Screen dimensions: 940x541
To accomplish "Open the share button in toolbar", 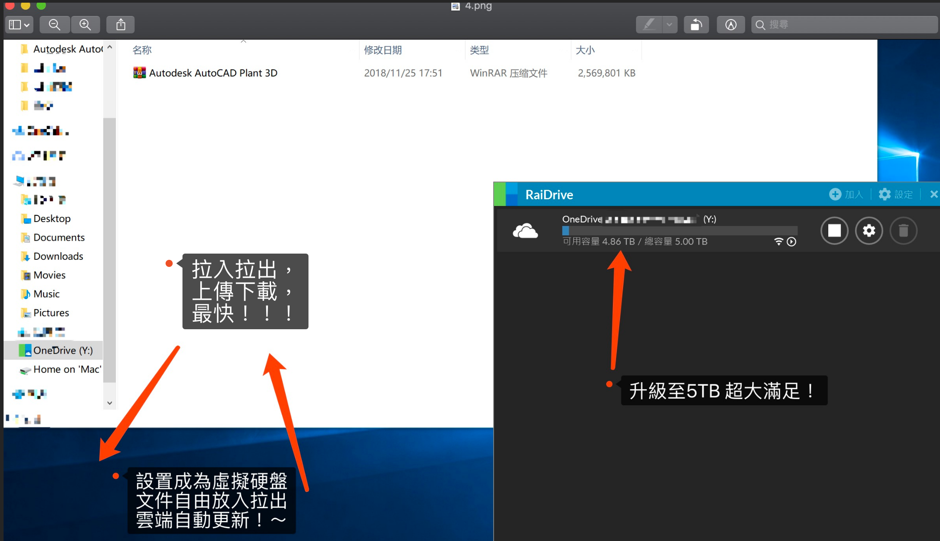I will pyautogui.click(x=121, y=25).
